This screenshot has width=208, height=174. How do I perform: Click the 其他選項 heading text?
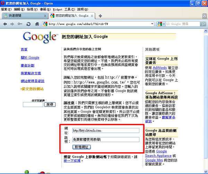tap(152, 49)
